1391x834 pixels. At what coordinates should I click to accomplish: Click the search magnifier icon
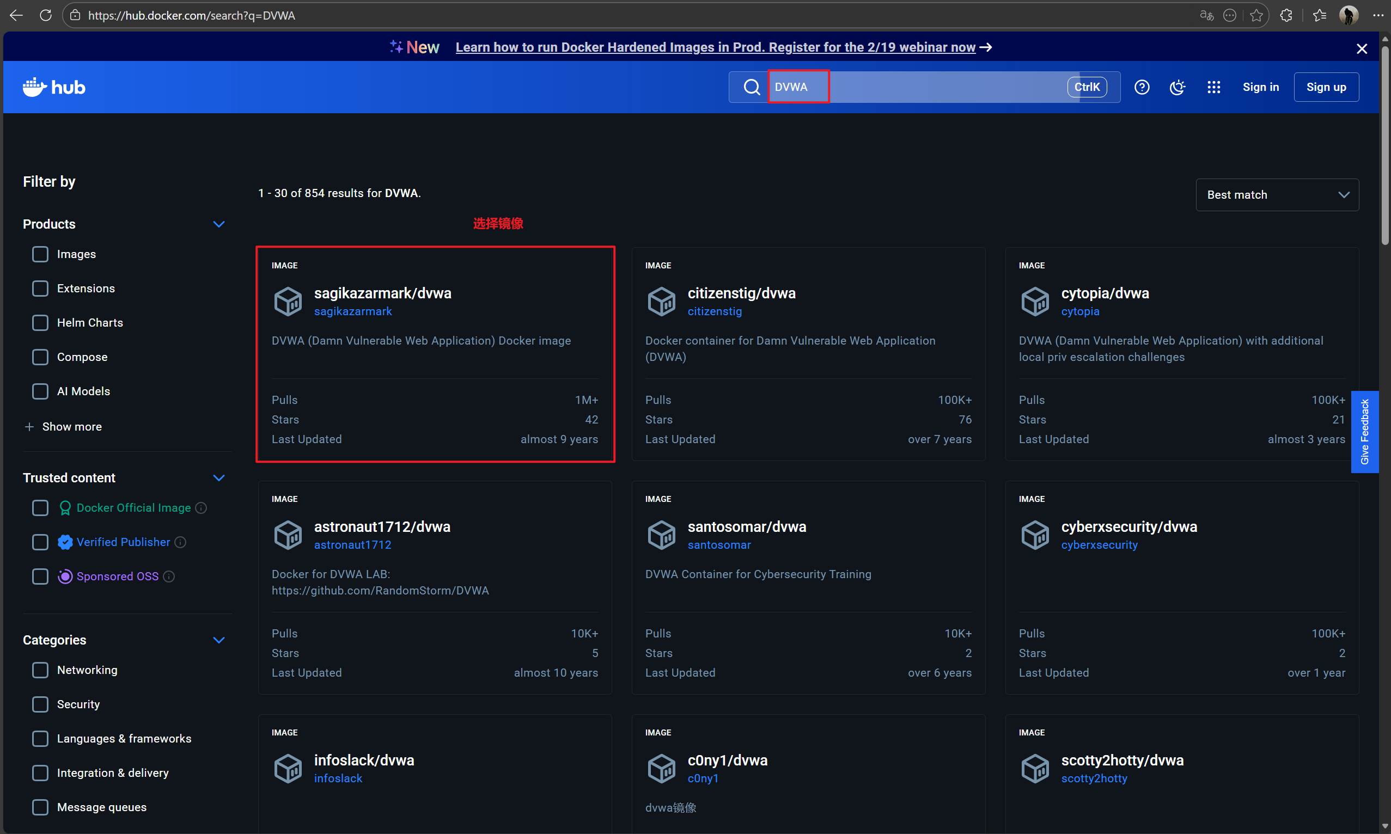pos(751,87)
